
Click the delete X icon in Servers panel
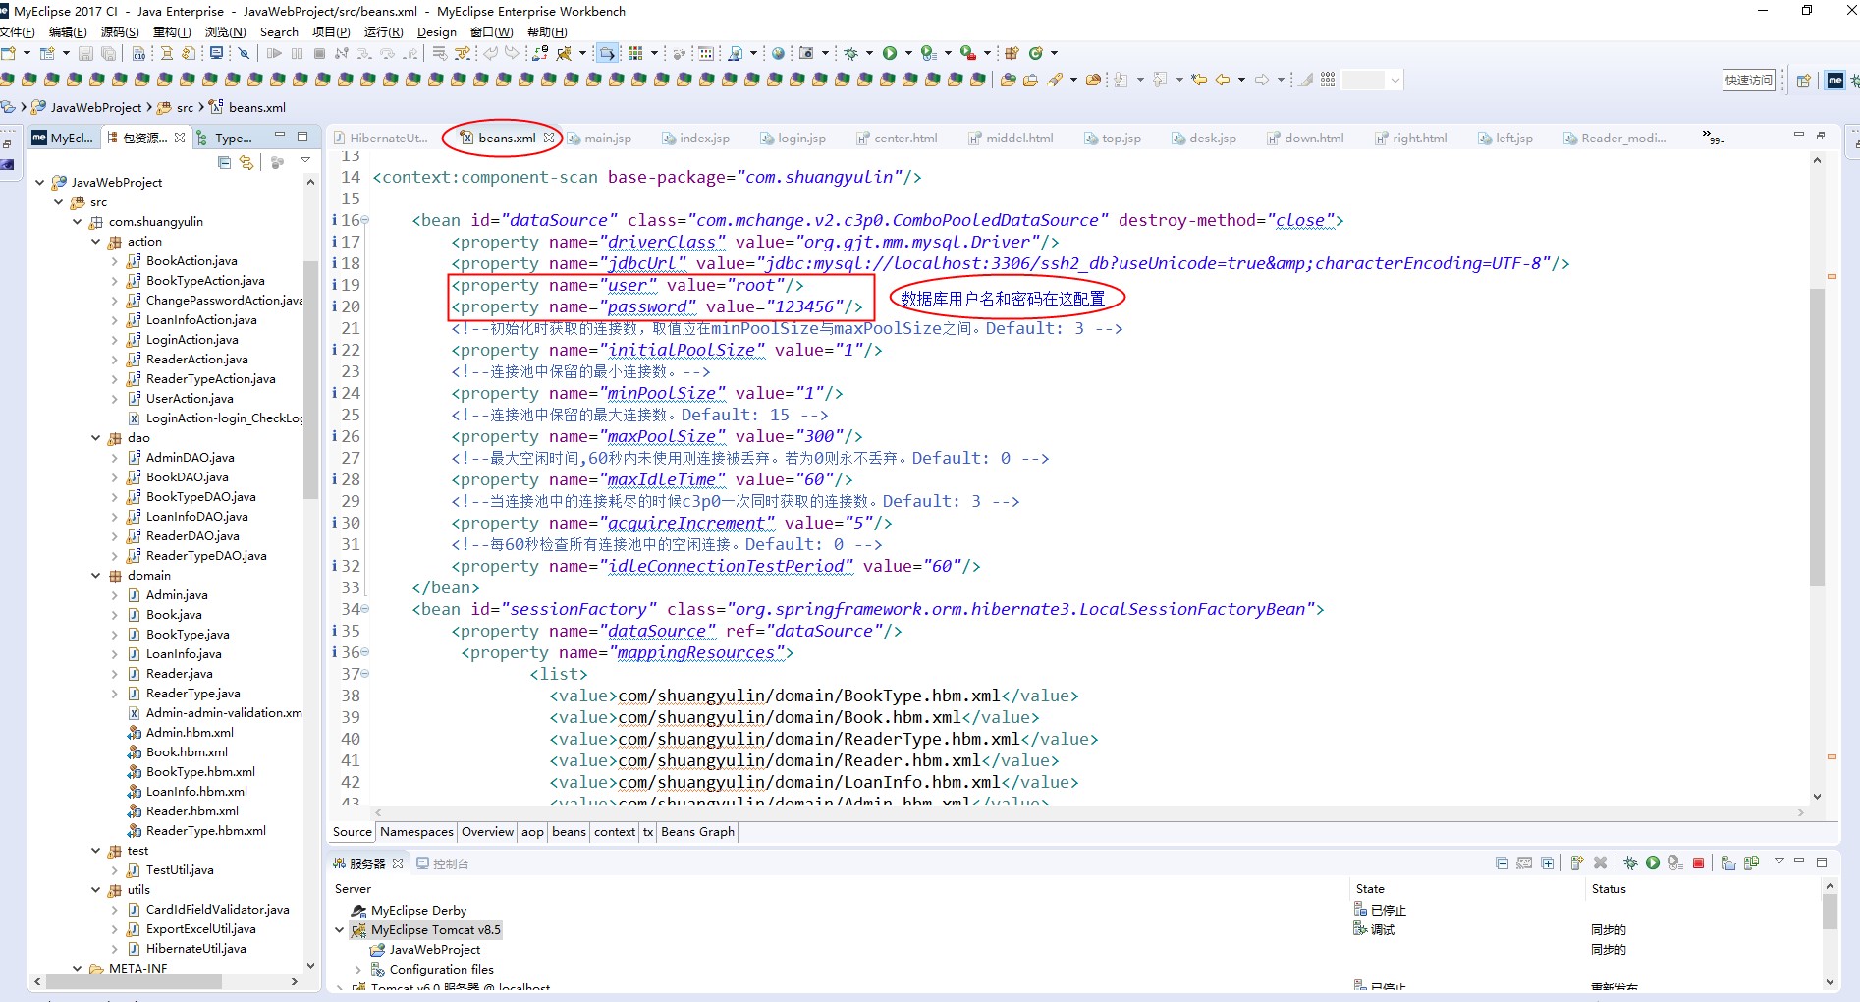point(1600,863)
